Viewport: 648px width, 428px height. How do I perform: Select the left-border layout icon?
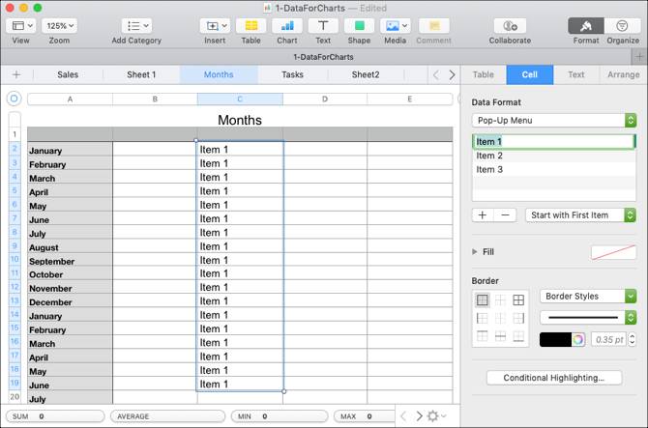point(483,318)
